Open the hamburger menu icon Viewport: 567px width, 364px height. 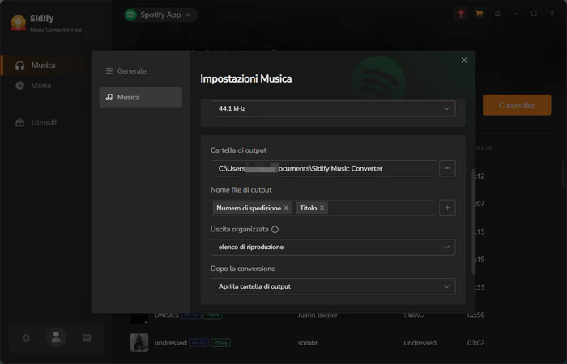pos(497,14)
